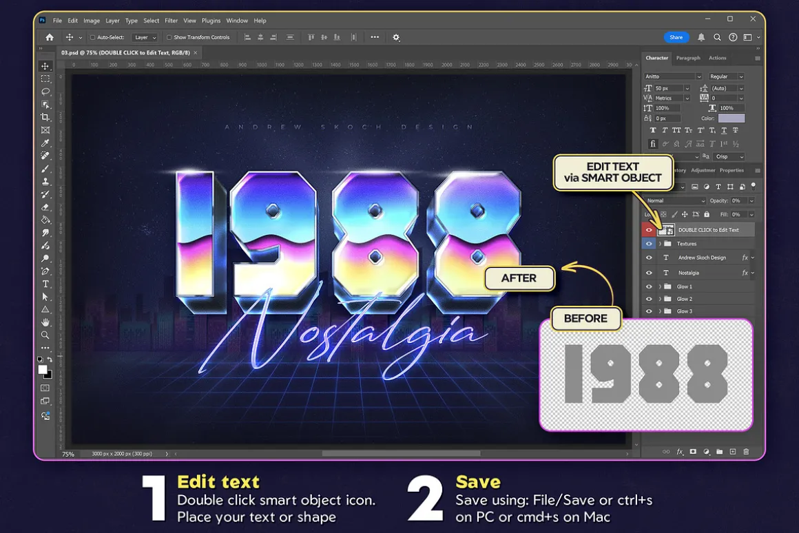This screenshot has width=799, height=533.
Task: Enable Show Transform Controls checkbox
Action: [169, 37]
